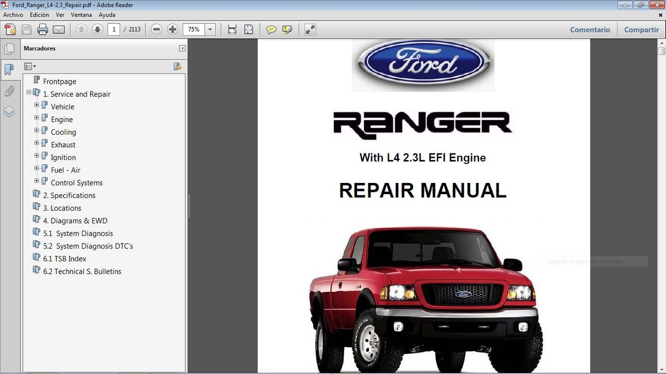This screenshot has height=374, width=666.
Task: Jump to the Exhaust bookmark text
Action: [63, 145]
